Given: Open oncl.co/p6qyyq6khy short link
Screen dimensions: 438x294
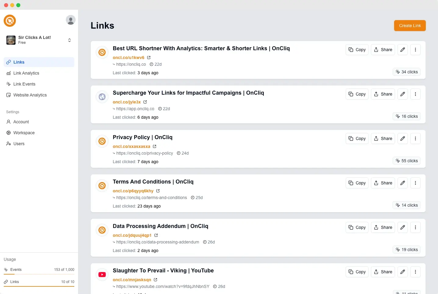Looking at the screenshot, I should click(133, 191).
